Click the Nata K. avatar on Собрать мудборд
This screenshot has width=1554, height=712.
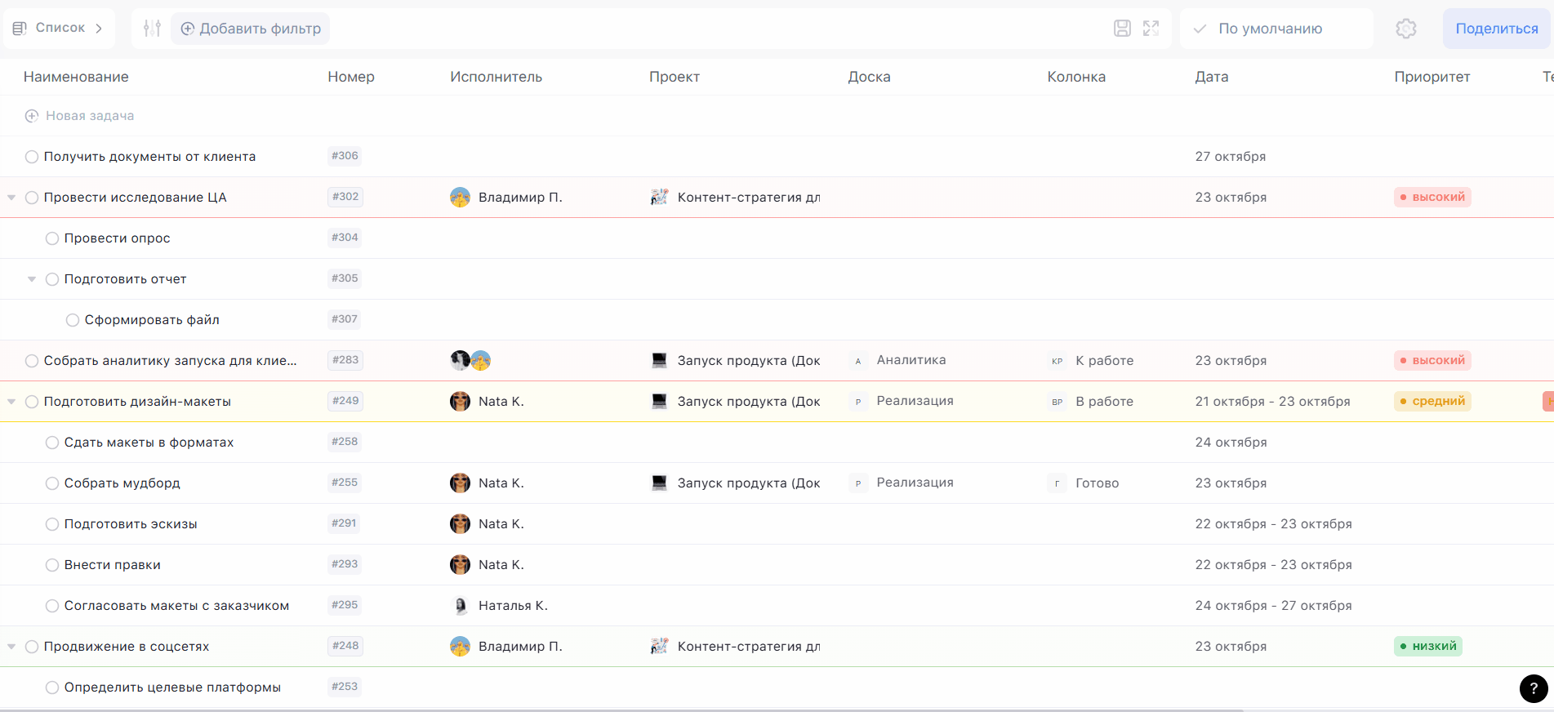[x=460, y=483]
